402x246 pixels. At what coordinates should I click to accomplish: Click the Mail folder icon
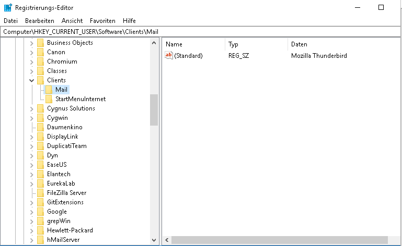pyautogui.click(x=49, y=90)
